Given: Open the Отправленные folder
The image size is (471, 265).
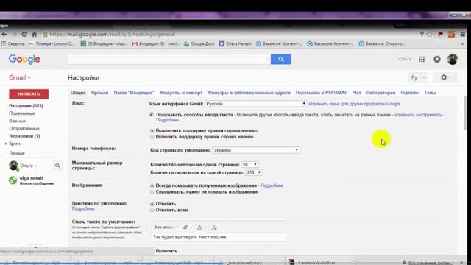Looking at the screenshot, I should click(24, 129).
